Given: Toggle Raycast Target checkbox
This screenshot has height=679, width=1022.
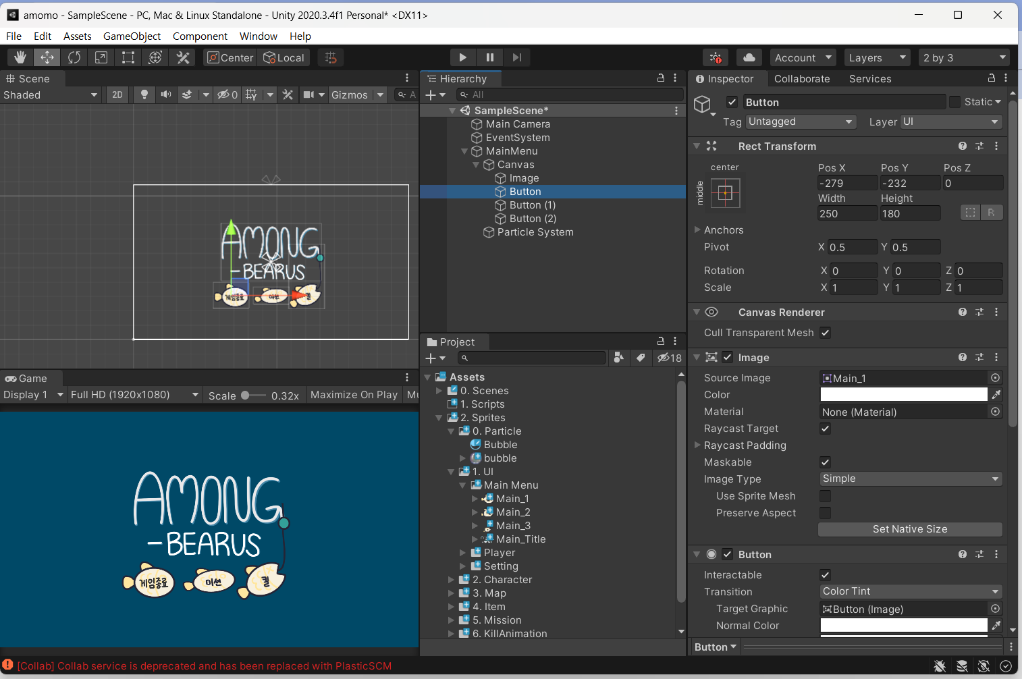Looking at the screenshot, I should tap(826, 429).
